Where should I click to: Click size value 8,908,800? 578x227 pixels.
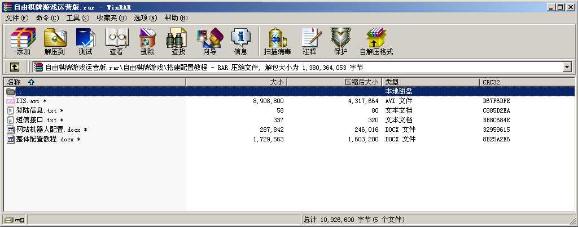pos(268,101)
